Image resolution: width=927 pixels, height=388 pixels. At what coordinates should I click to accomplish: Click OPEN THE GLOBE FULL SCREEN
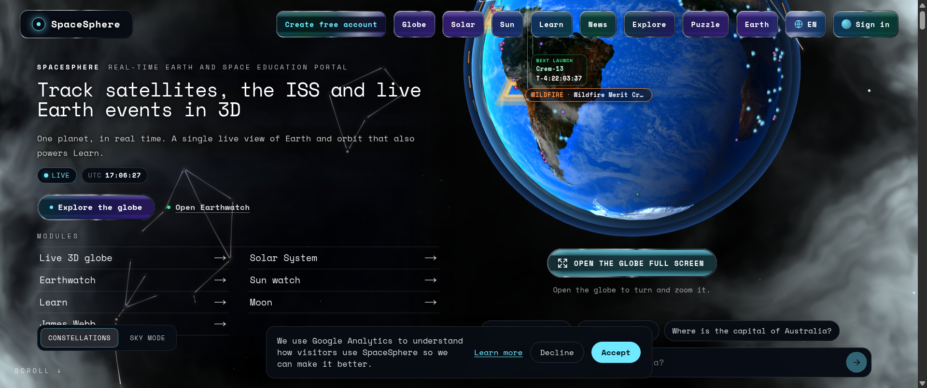pyautogui.click(x=632, y=263)
